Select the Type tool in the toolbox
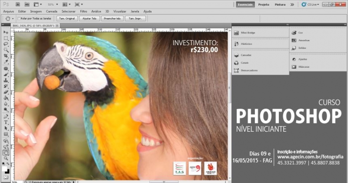Image resolution: width=348 pixels, height=183 pixels. (x=6, y=123)
